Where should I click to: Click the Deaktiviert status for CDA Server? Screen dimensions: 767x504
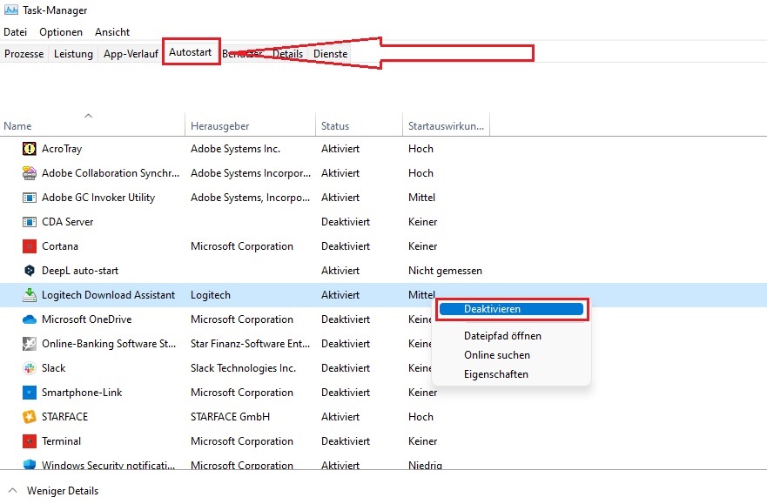coord(346,222)
